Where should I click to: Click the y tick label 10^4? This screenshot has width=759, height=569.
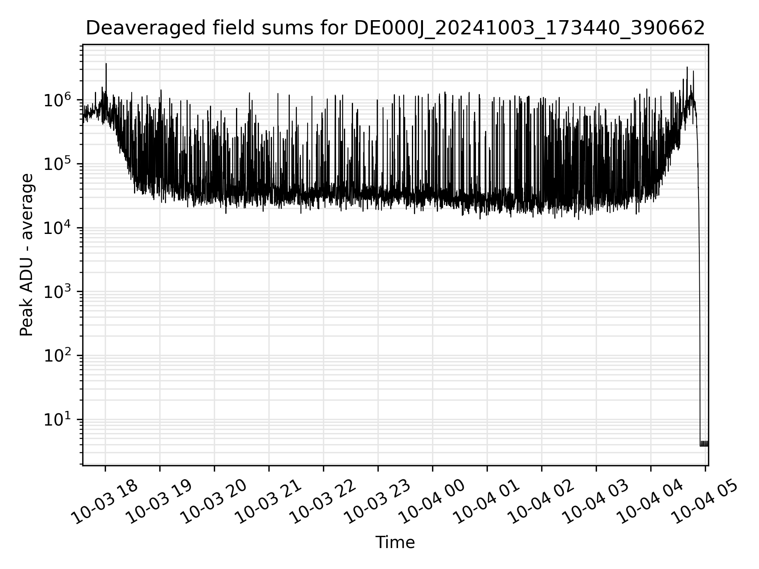pyautogui.click(x=58, y=227)
